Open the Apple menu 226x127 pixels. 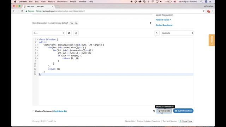click(15, 1)
